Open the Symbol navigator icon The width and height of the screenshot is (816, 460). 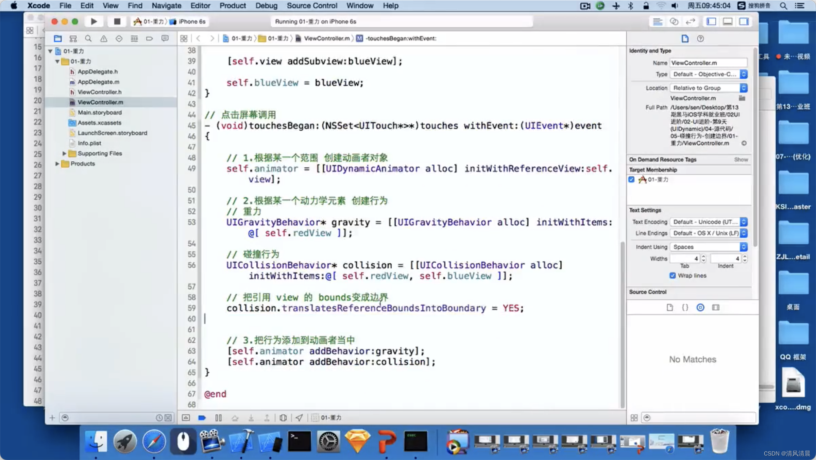point(73,38)
